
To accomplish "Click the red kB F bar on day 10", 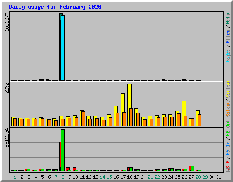I will click(x=75, y=169).
